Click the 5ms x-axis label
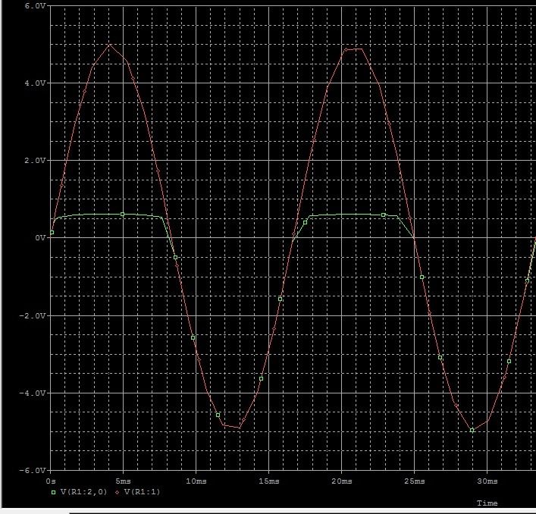Screen dimensions: 536x514 point(123,481)
